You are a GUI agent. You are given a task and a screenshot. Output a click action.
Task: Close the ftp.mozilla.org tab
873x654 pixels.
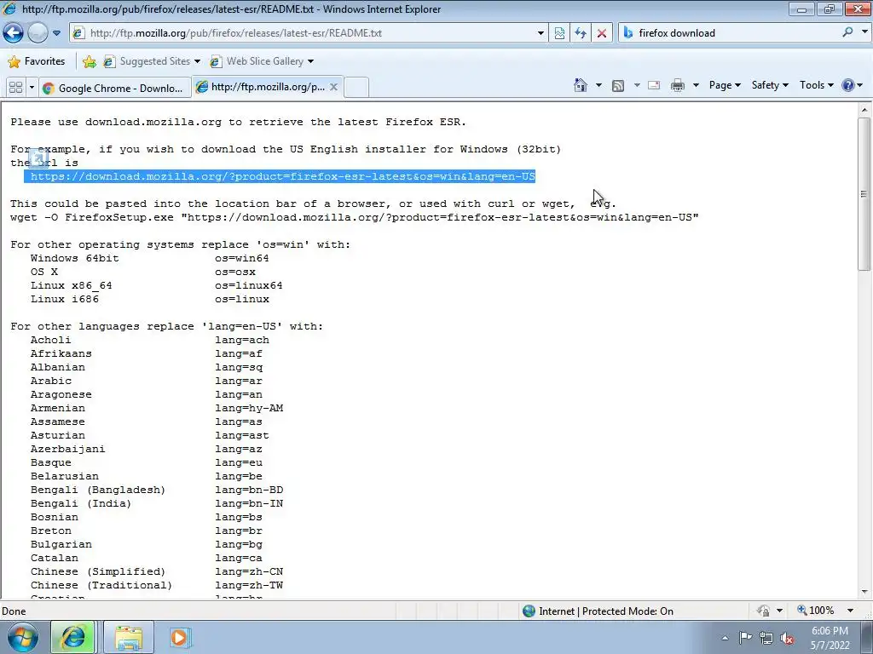[333, 87]
